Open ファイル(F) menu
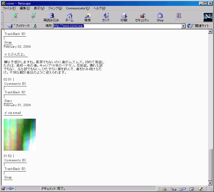 tap(9, 8)
